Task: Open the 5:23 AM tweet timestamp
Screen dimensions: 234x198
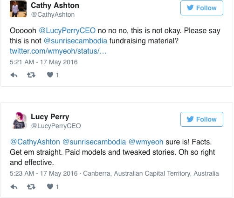Action: [44, 173]
